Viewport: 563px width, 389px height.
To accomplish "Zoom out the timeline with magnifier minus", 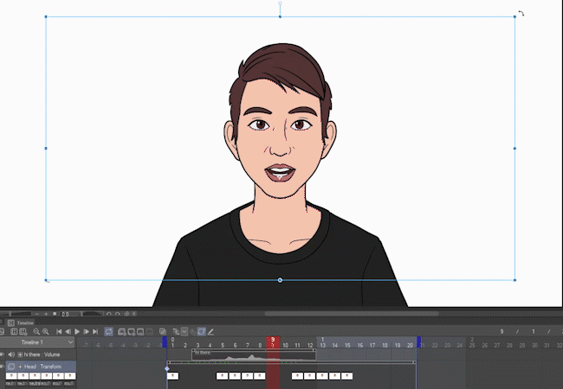I will point(36,332).
